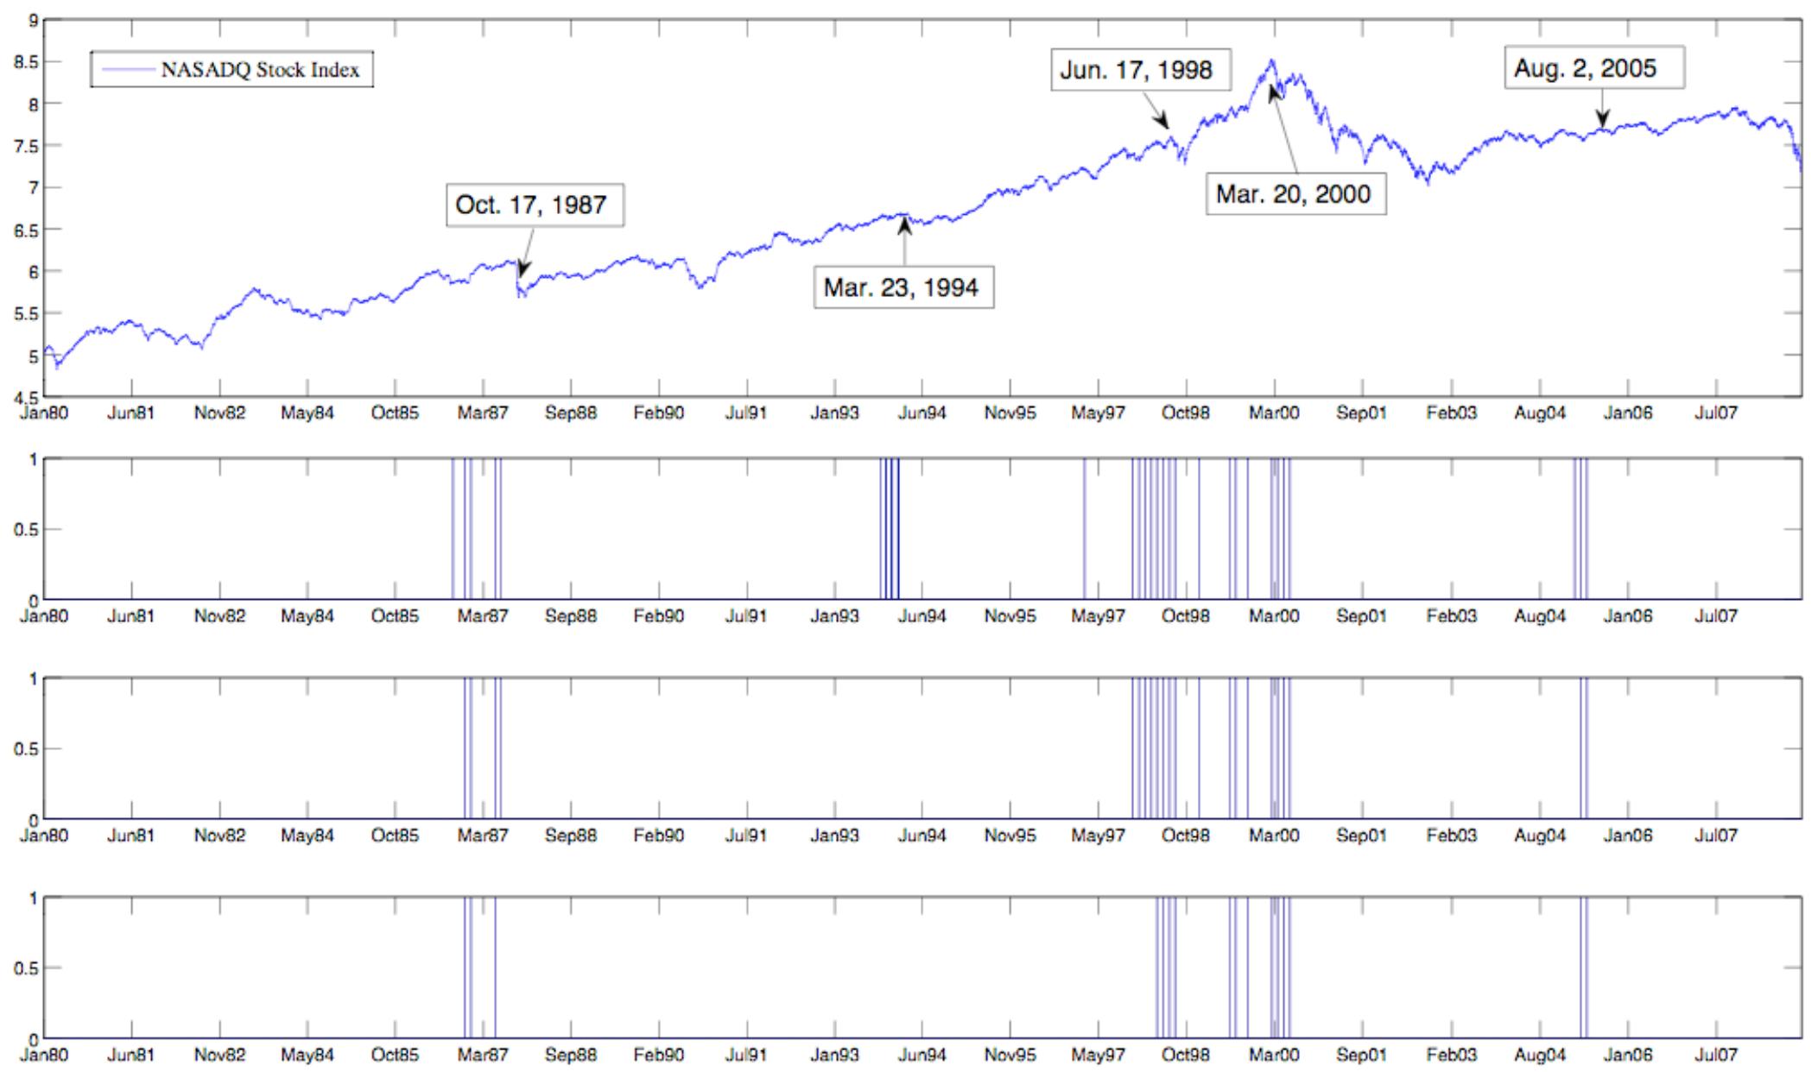The image size is (1818, 1072).
Task: Select 'Jul07' on the top chart x-axis
Action: [1715, 413]
